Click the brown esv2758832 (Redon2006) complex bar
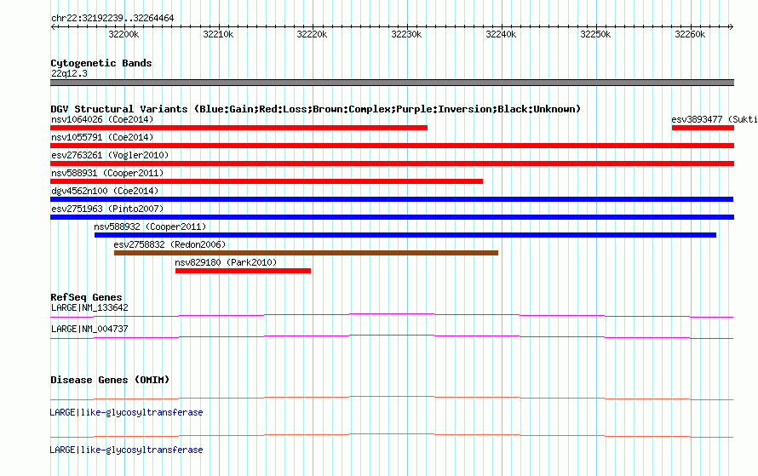Screen dimensions: 758x476 (306, 253)
